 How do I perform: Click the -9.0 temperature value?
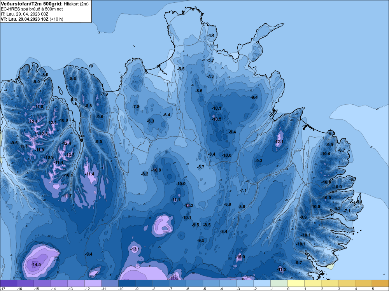(37, 82)
